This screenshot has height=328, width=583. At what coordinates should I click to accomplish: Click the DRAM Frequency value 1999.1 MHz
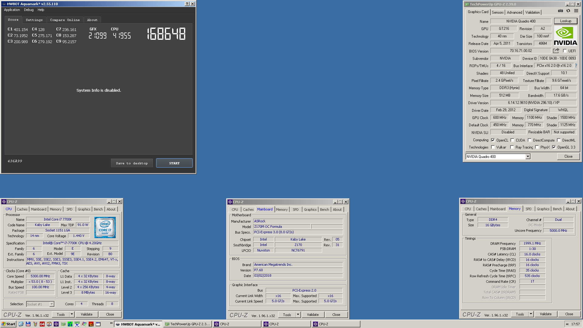point(532,243)
